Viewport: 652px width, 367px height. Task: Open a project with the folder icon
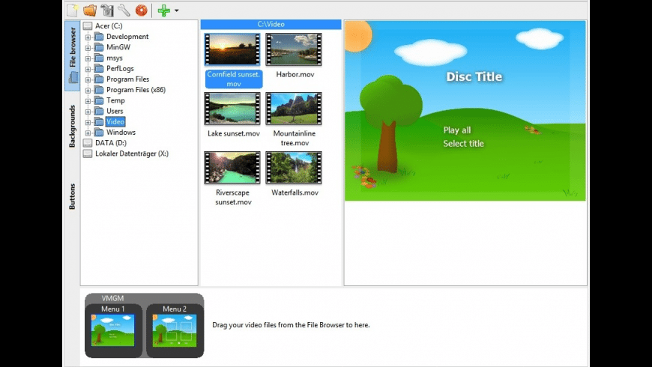point(90,10)
